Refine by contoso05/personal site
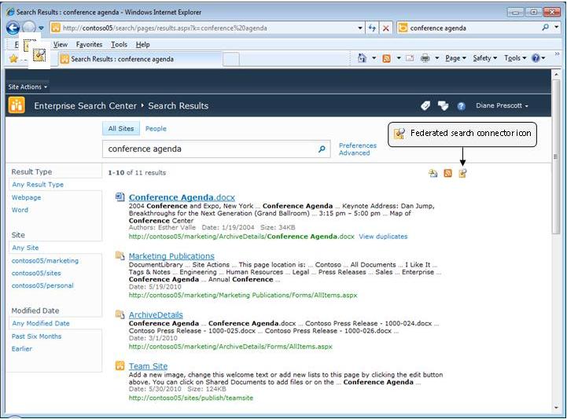The height and width of the screenshot is (419, 567). click(42, 285)
